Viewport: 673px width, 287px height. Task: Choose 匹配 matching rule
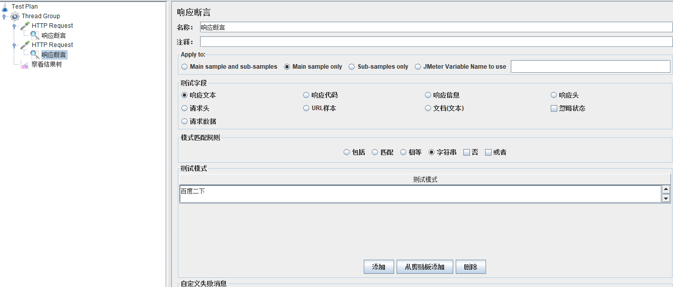pyautogui.click(x=382, y=152)
